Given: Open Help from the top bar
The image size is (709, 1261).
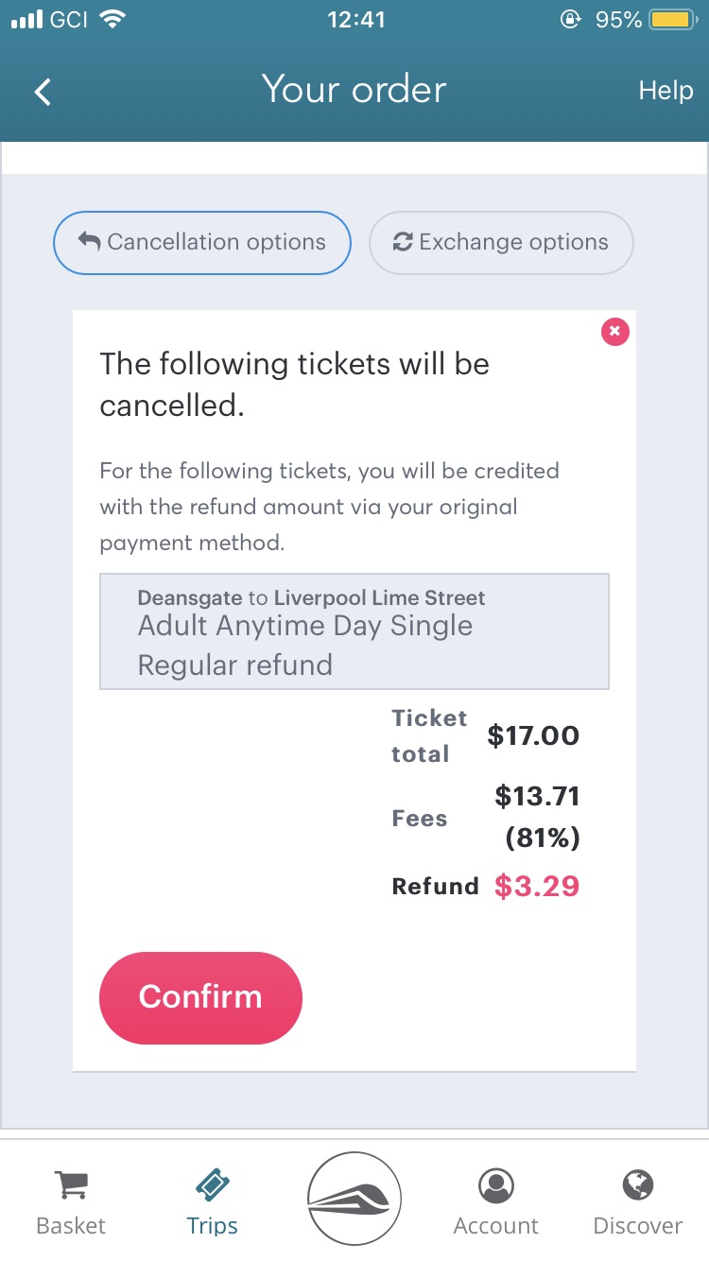Looking at the screenshot, I should point(665,90).
